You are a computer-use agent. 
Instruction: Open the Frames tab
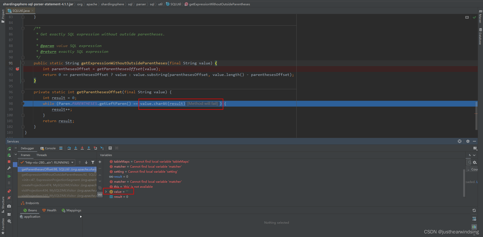tap(25, 155)
